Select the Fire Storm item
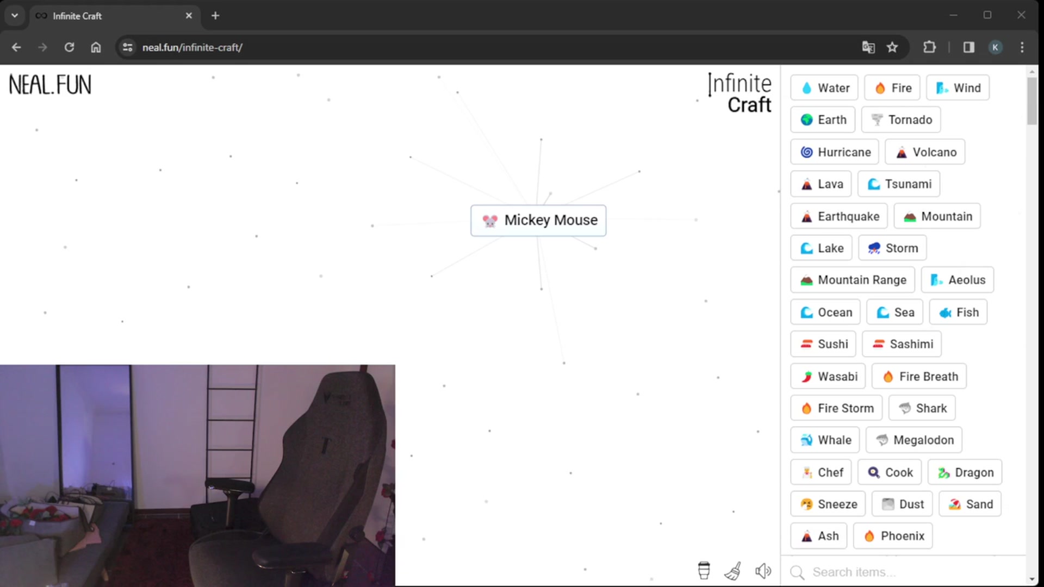 click(x=836, y=408)
